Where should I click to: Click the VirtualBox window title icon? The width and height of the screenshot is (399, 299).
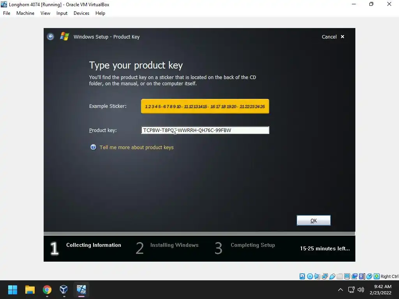pyautogui.click(x=4, y=4)
